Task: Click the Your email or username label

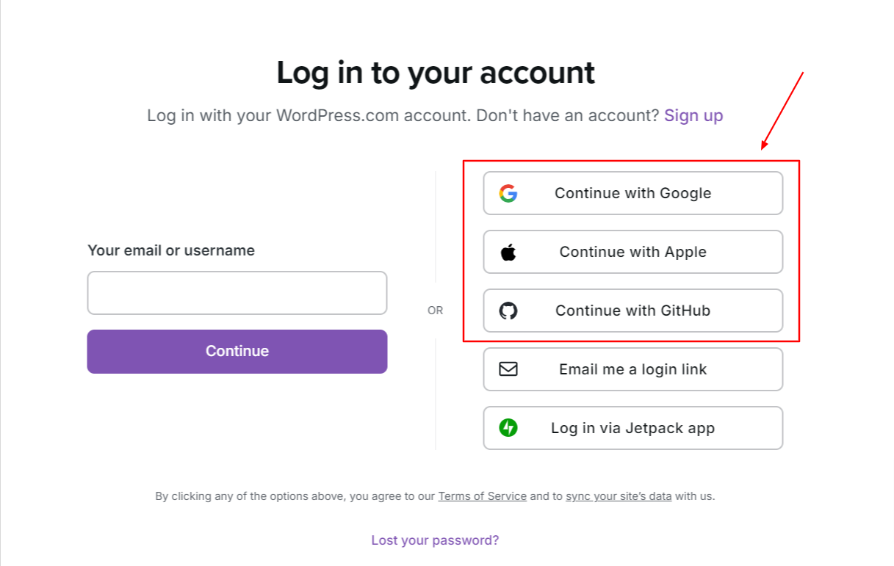Action: point(170,250)
